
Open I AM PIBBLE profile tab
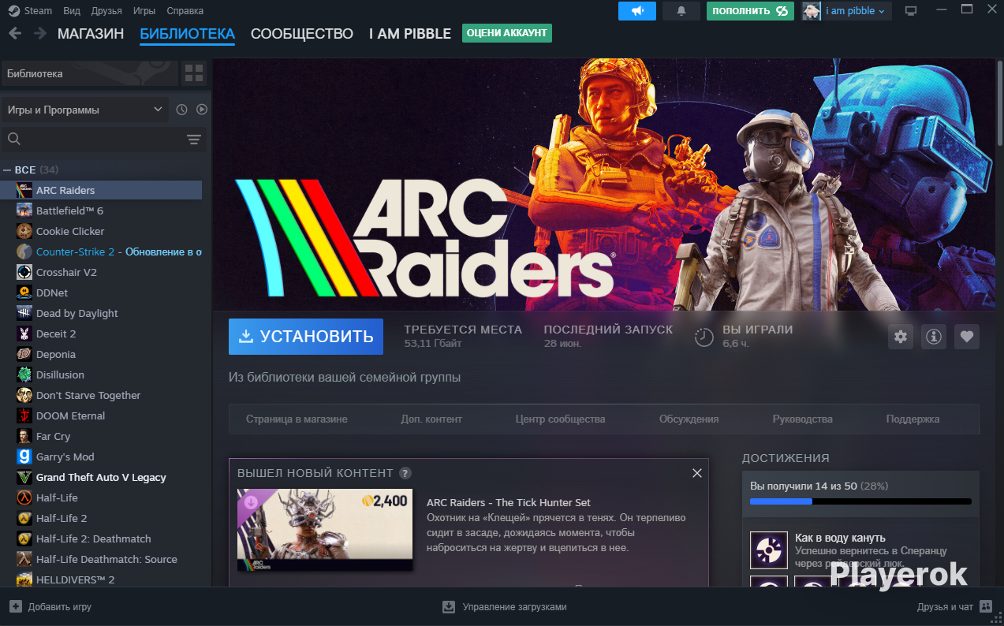point(410,34)
